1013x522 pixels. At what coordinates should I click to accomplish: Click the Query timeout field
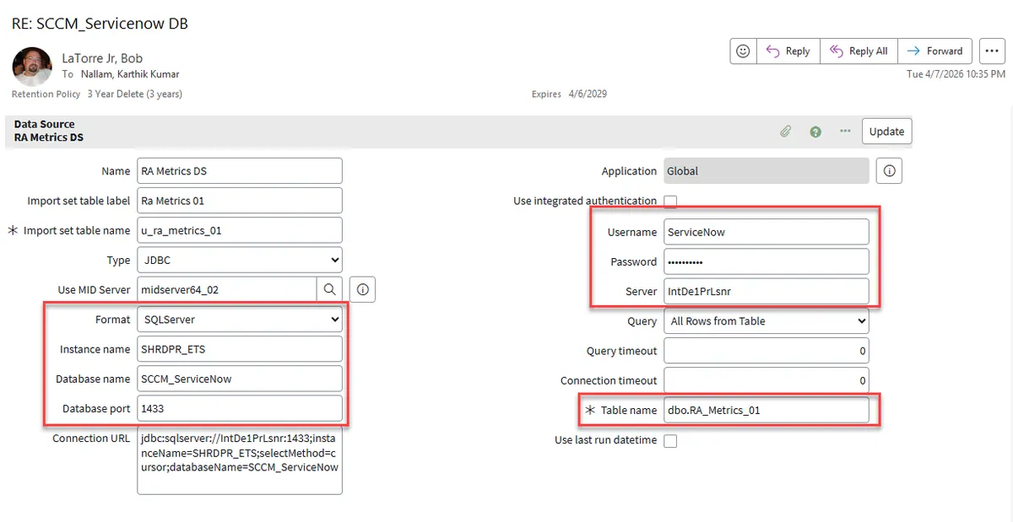point(766,351)
